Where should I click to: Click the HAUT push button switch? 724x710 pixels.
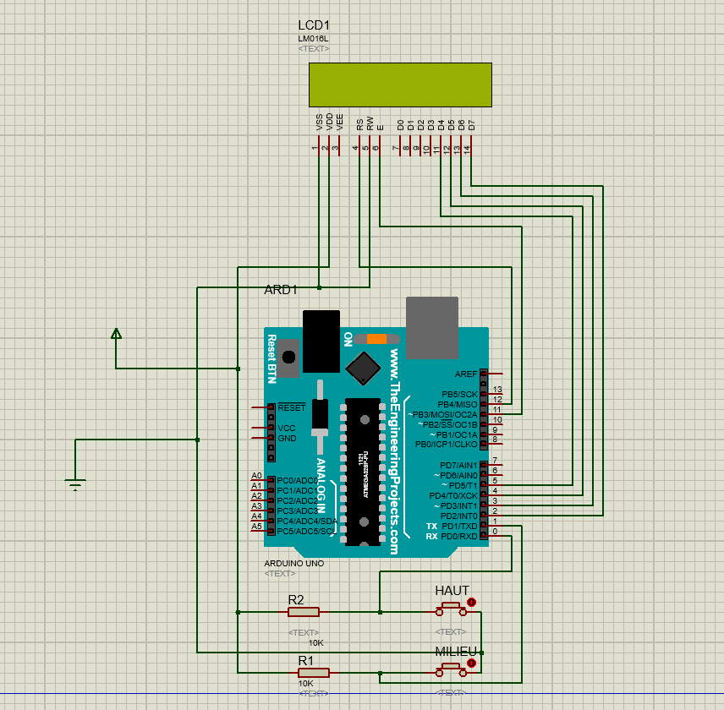coord(451,609)
